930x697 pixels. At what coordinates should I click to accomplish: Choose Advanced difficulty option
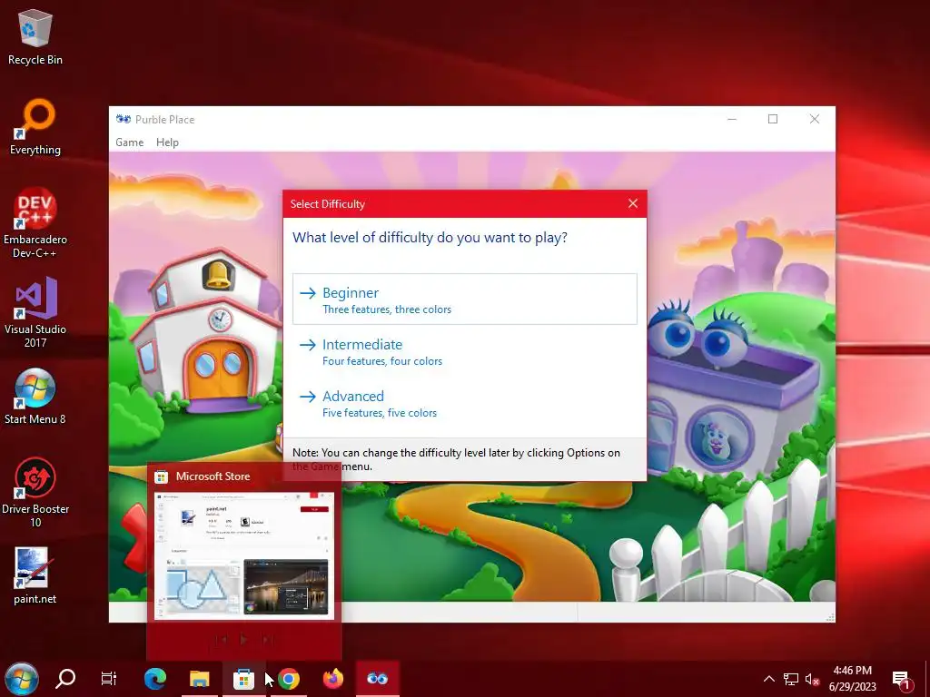point(464,403)
